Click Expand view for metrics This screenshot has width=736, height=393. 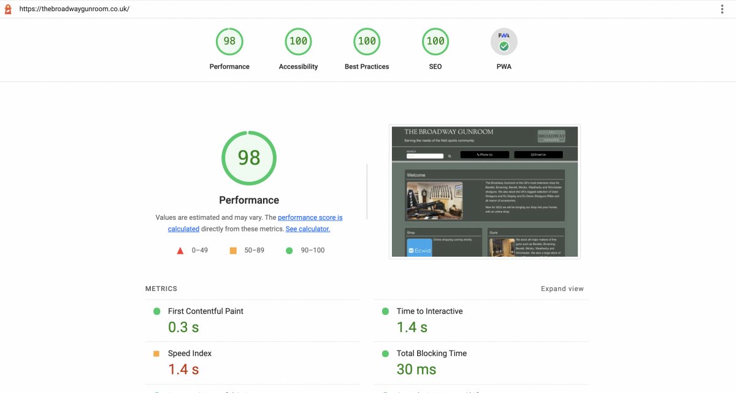[562, 289]
